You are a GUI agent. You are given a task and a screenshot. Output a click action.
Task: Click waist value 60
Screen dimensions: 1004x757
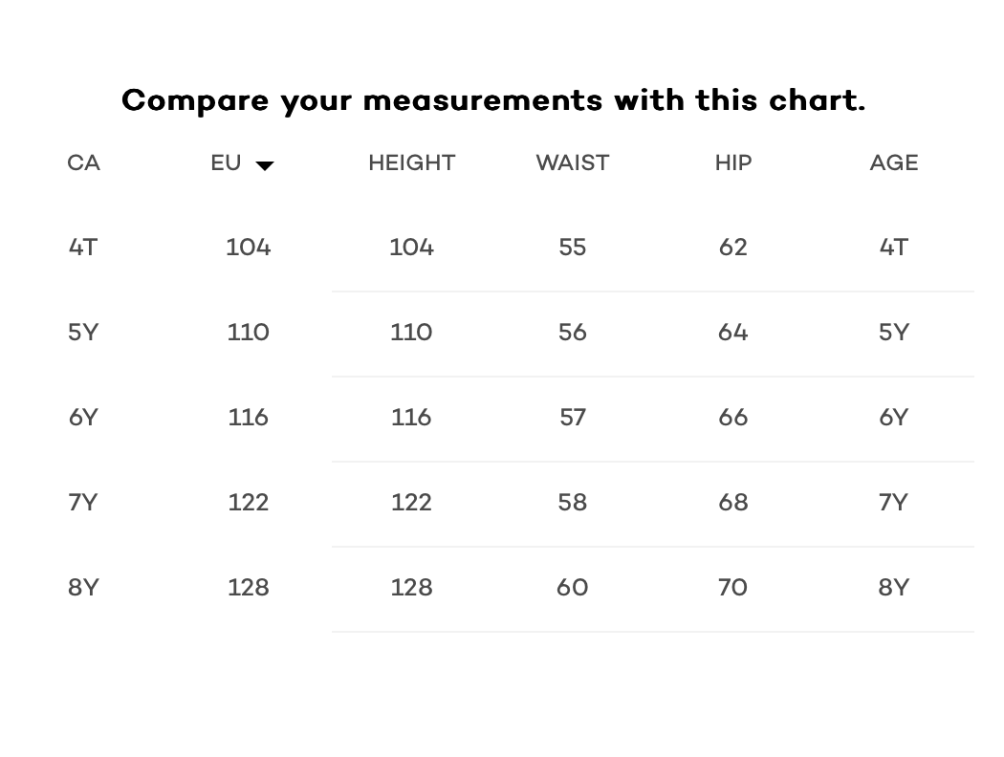573,588
